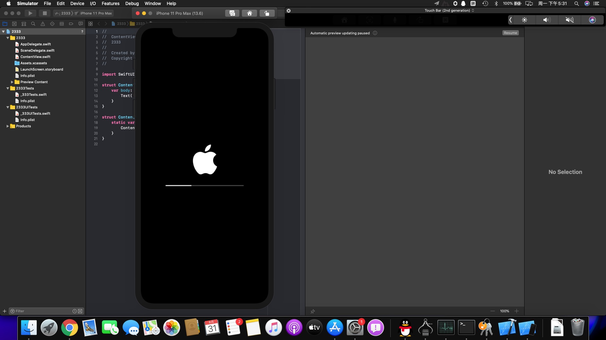Image resolution: width=606 pixels, height=340 pixels.
Task: Open the Breakpoint navigator
Action: 71,24
